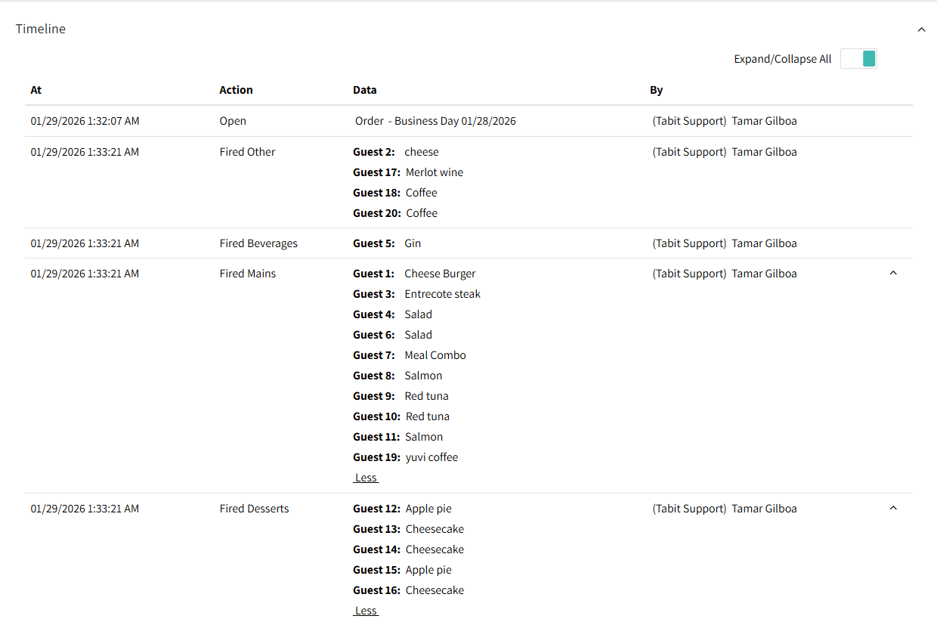
Task: Click the 1:32:07 AM timestamp
Action: point(85,121)
